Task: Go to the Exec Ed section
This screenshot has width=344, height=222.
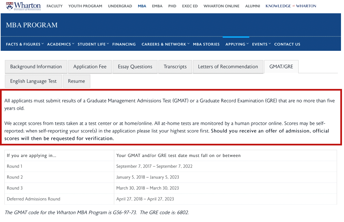Action: pos(190,6)
